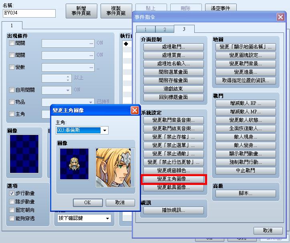Click the 新增事件頁簽 button
Screen dimensions: 290x243
point(81,11)
